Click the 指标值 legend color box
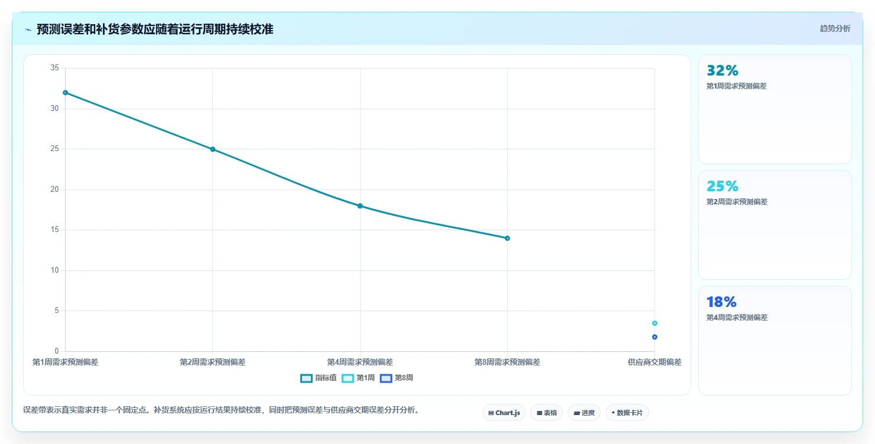Viewport: 875px width, 444px height. (306, 378)
